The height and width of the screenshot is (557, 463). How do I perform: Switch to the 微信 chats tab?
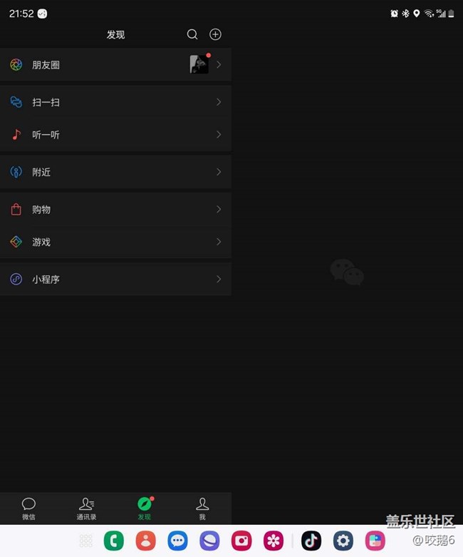[x=28, y=509]
